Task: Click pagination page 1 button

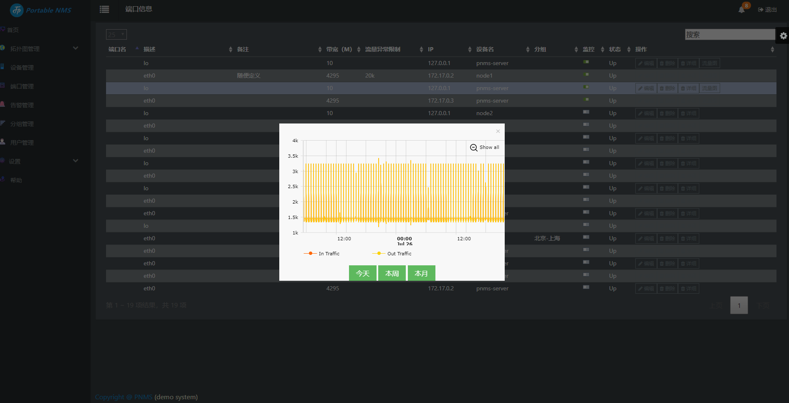Action: (x=739, y=305)
